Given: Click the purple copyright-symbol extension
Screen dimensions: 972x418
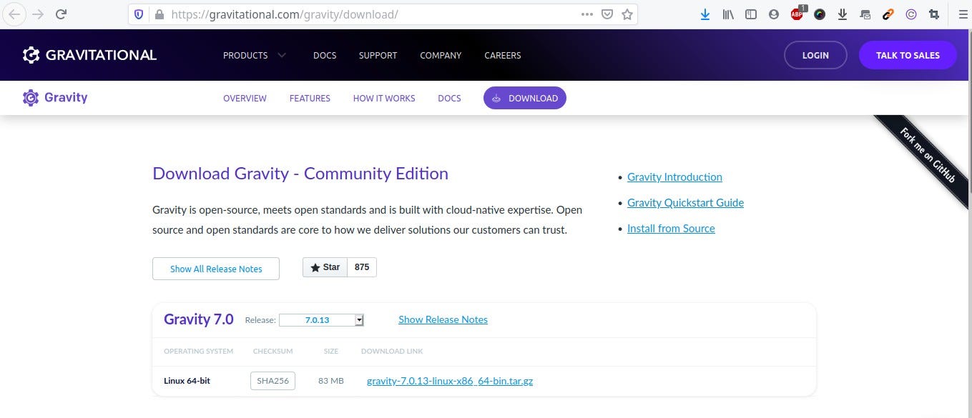Looking at the screenshot, I should (x=911, y=14).
